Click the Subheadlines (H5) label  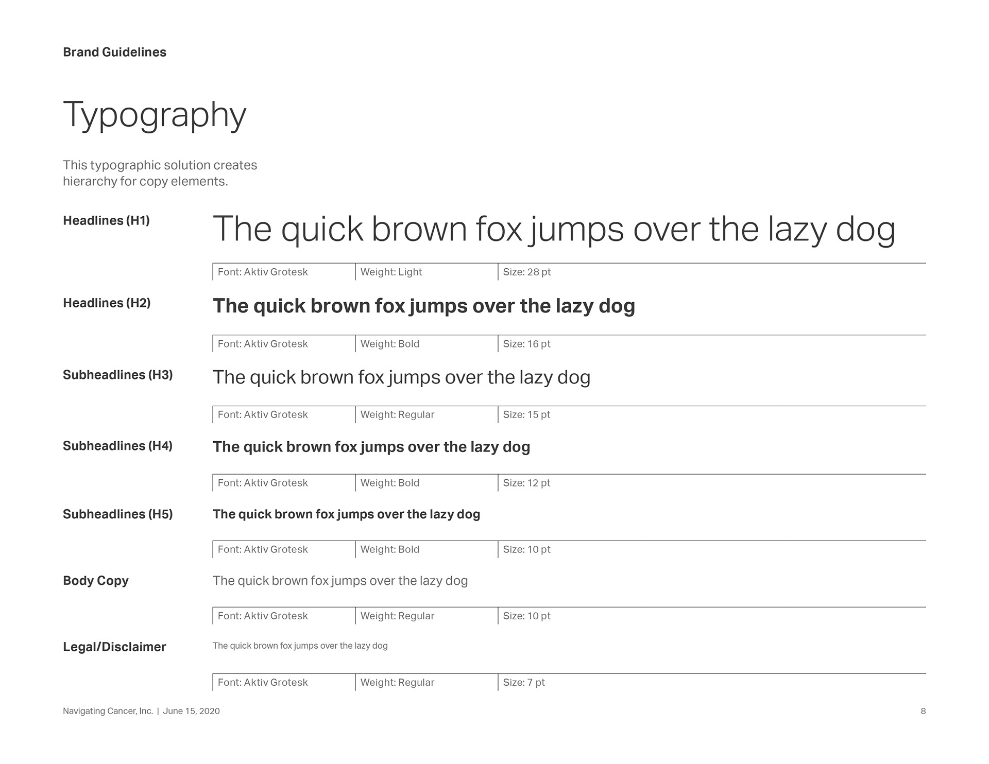[x=118, y=514]
